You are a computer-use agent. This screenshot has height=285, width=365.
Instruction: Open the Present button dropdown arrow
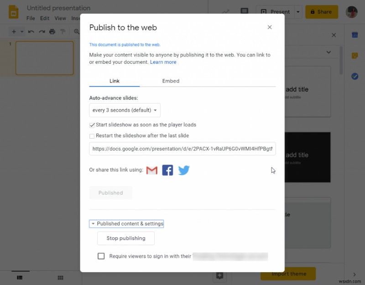297,12
